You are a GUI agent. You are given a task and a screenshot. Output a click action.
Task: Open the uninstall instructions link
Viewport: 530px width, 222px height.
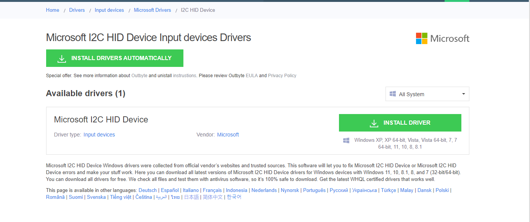coord(185,76)
